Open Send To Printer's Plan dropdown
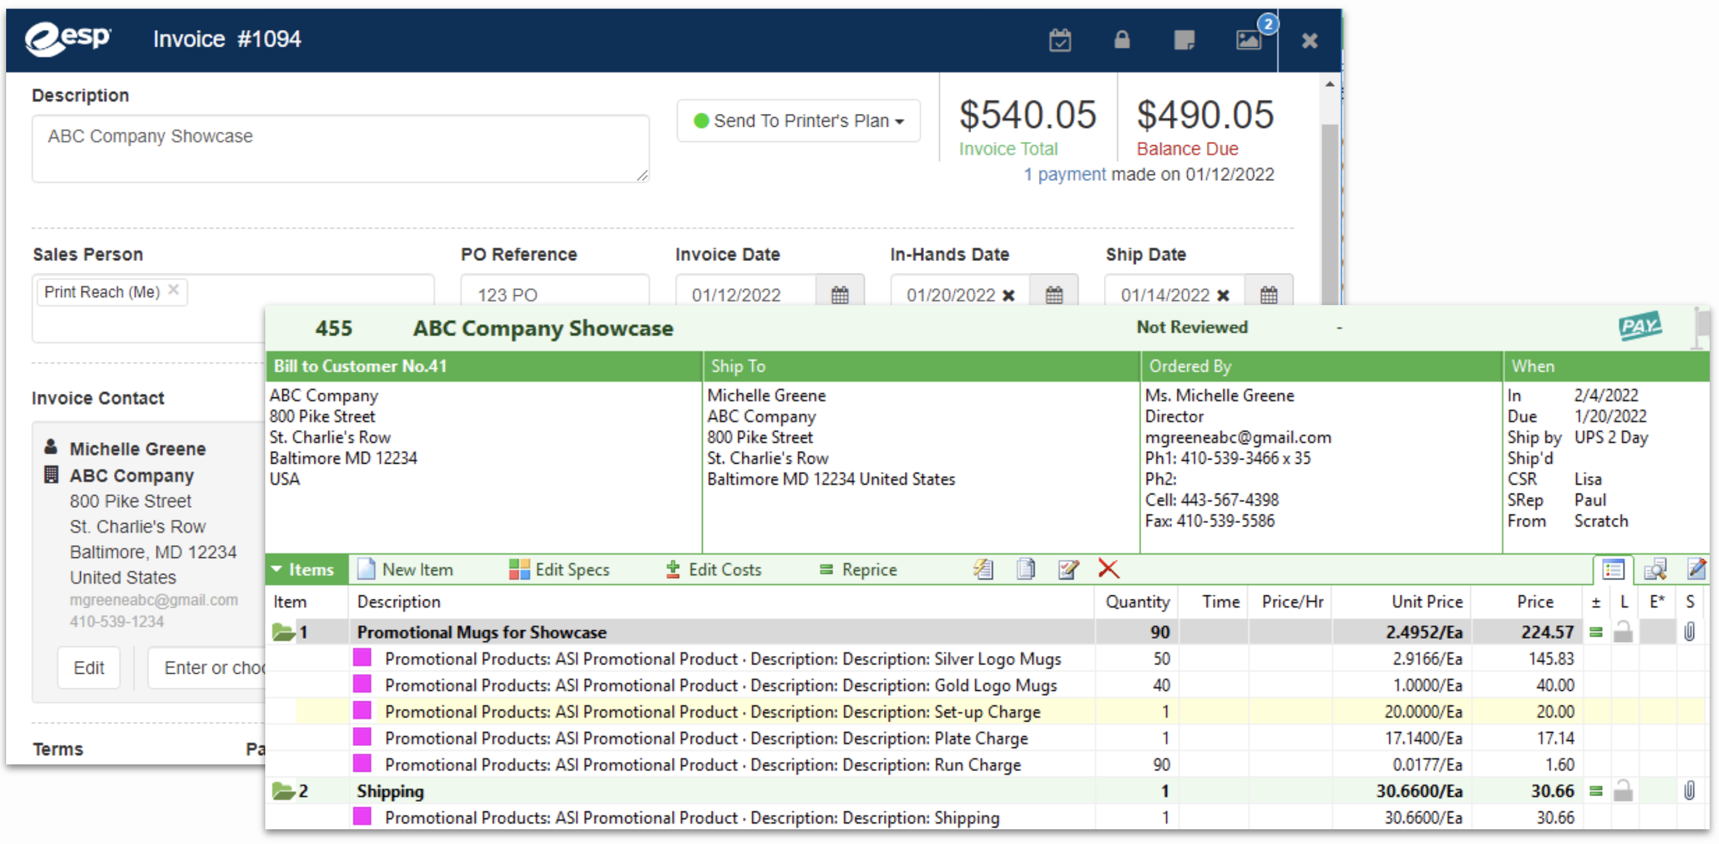 point(799,121)
